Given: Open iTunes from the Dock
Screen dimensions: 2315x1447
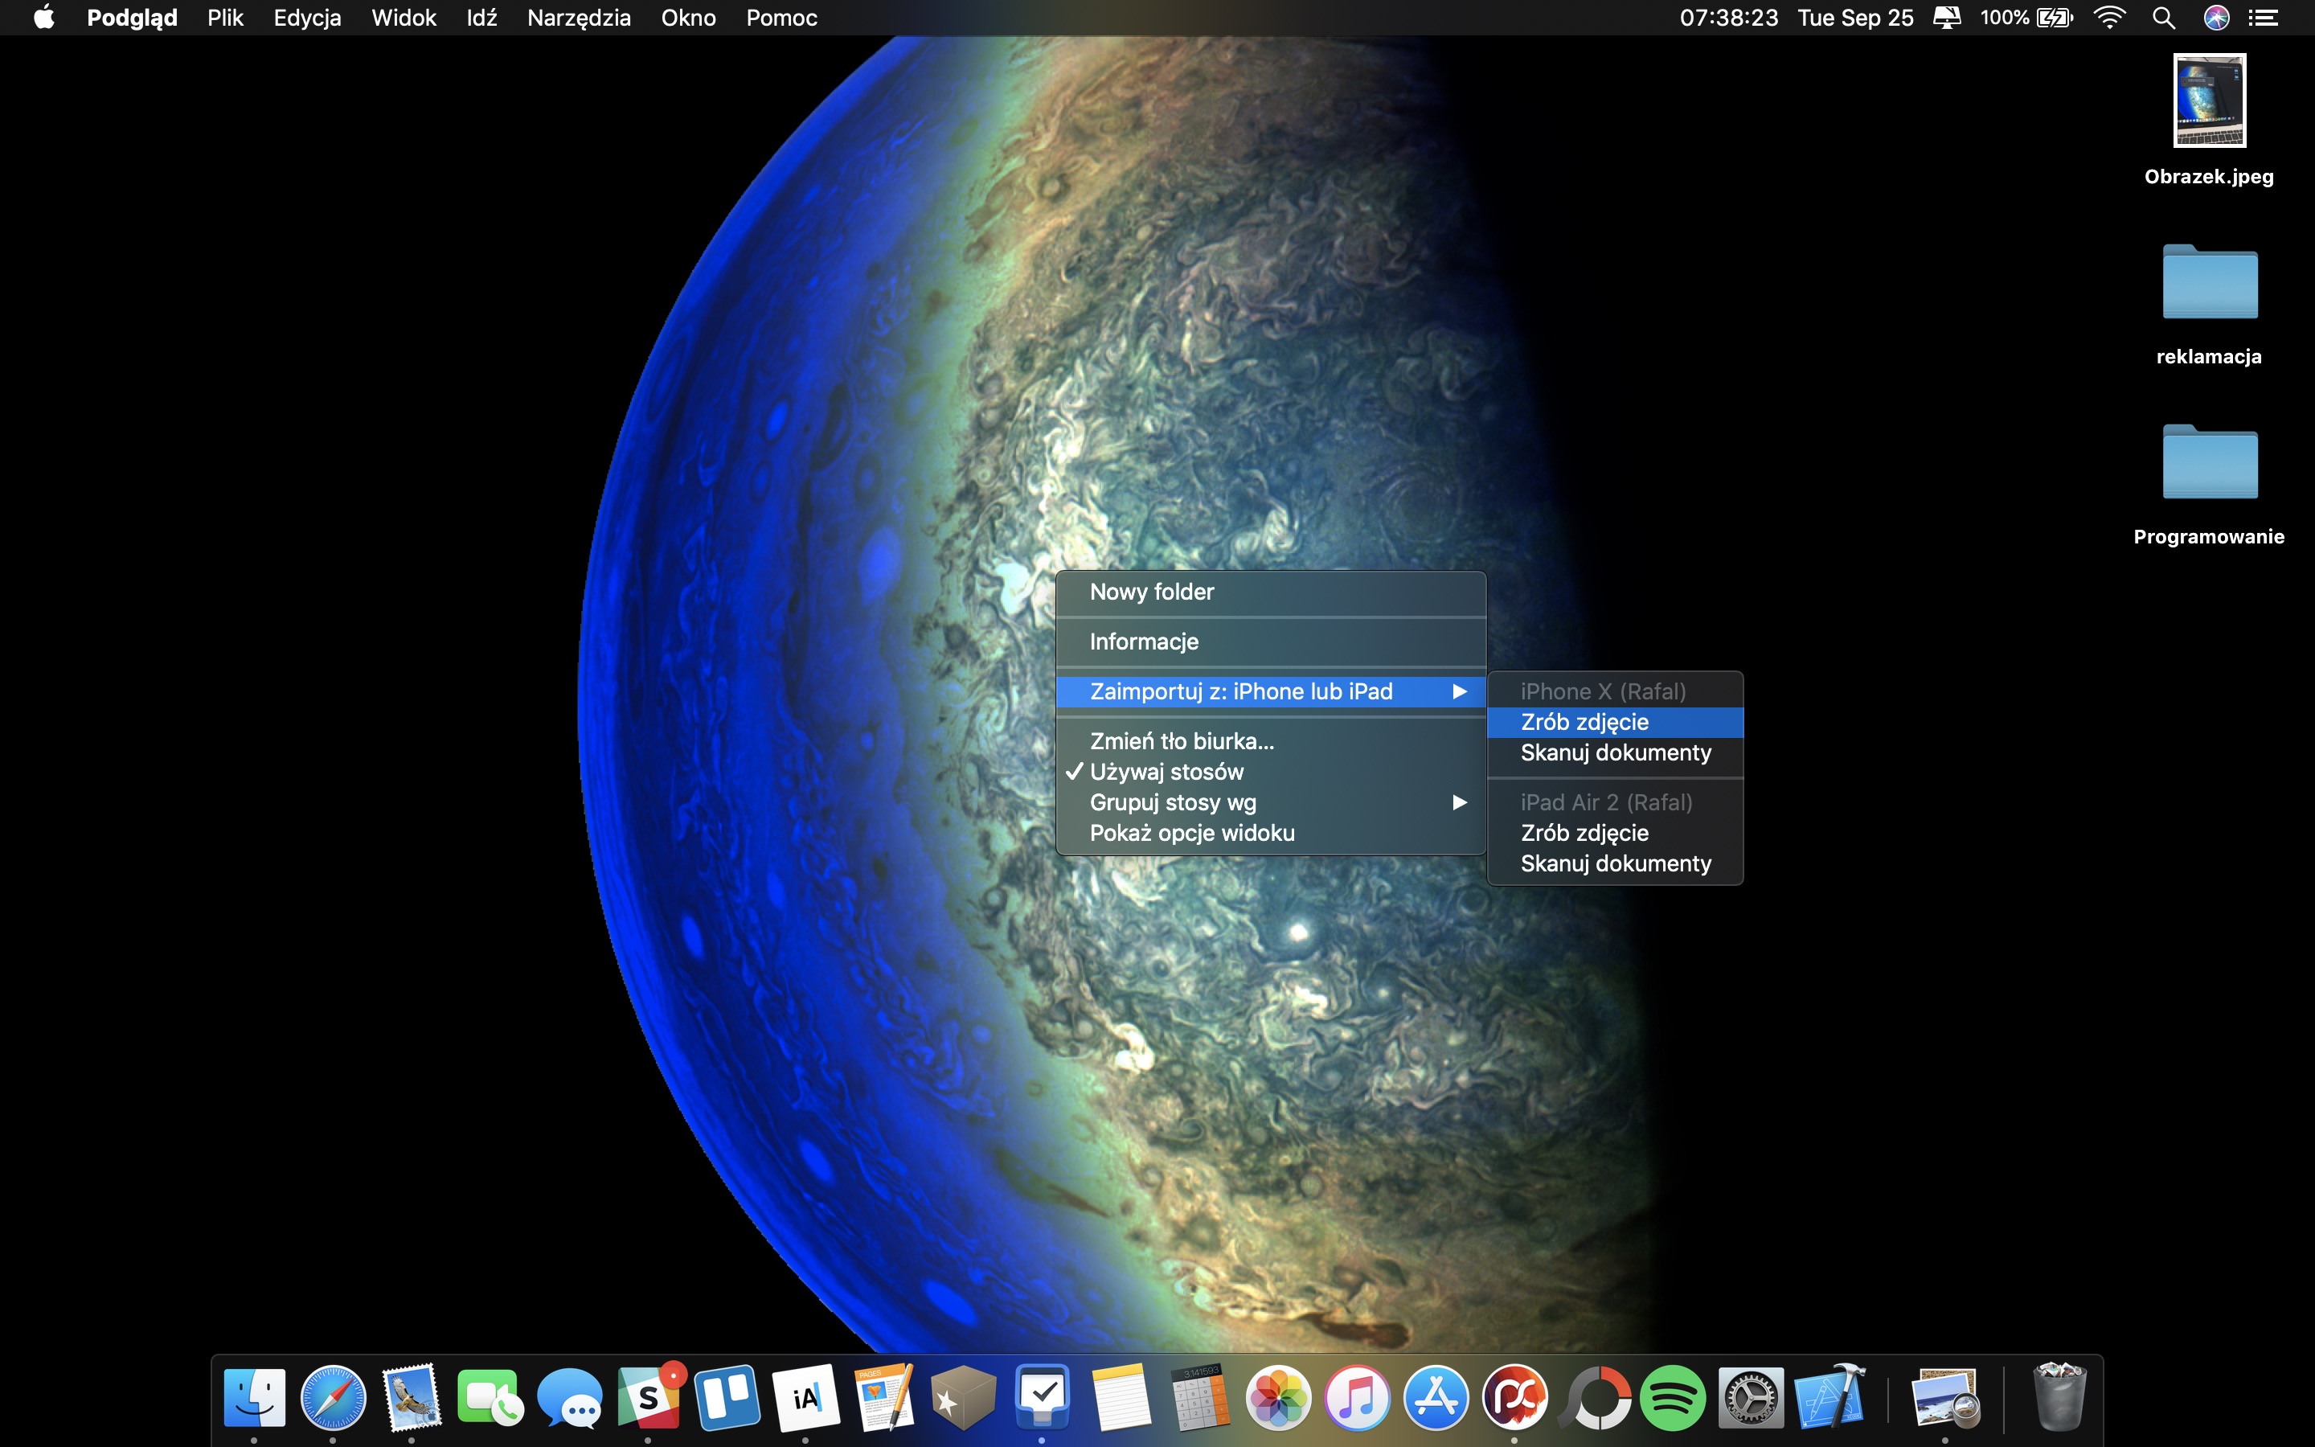Looking at the screenshot, I should click(x=1357, y=1398).
